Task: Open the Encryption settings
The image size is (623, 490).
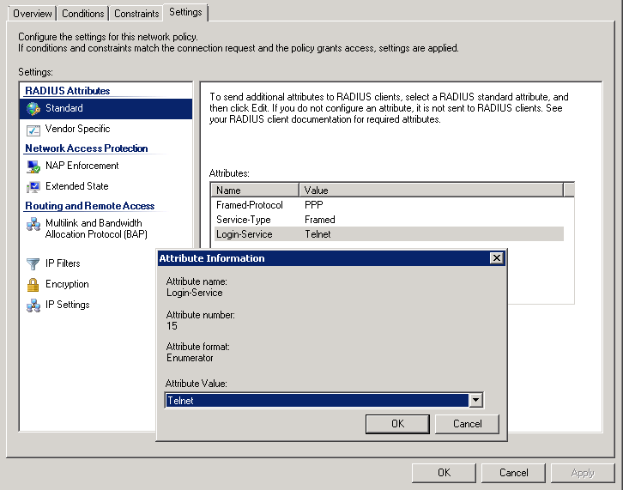Action: (67, 284)
